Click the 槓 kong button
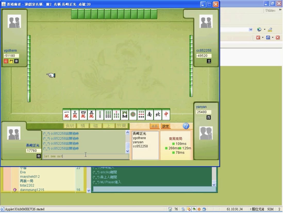The image size is (283, 213). click(x=83, y=126)
